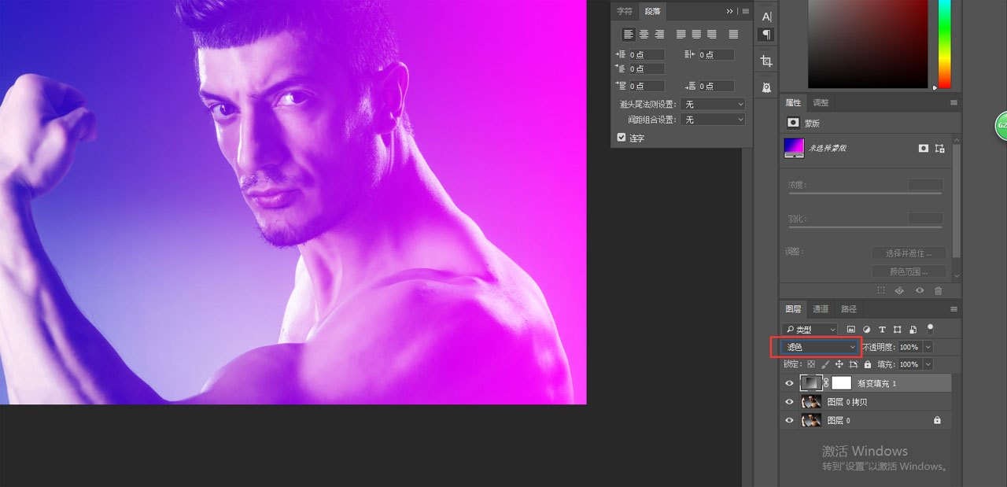Click the crop-shaped dock panel icon
This screenshot has height=487, width=1007.
tap(766, 61)
